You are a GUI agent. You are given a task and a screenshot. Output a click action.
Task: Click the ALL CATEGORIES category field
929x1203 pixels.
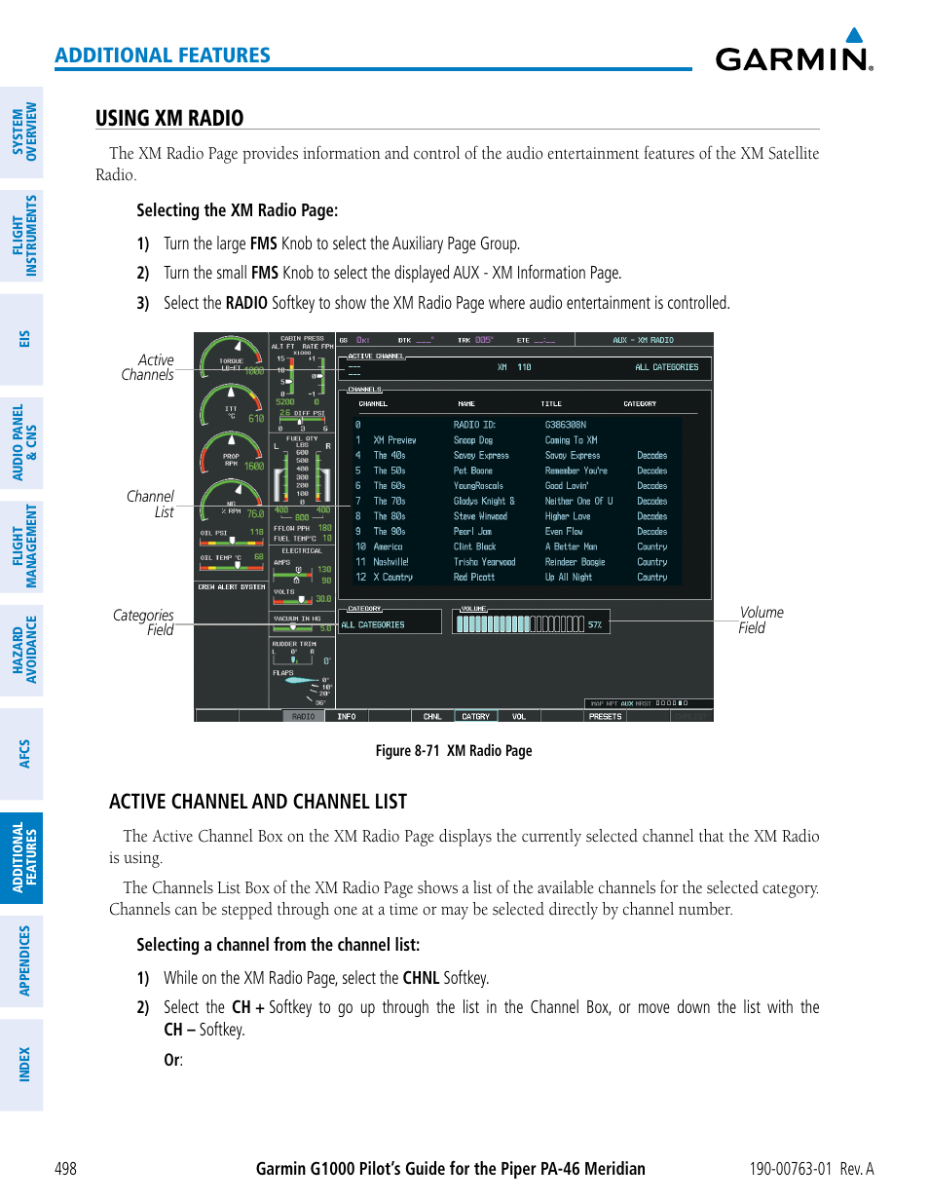coord(390,624)
